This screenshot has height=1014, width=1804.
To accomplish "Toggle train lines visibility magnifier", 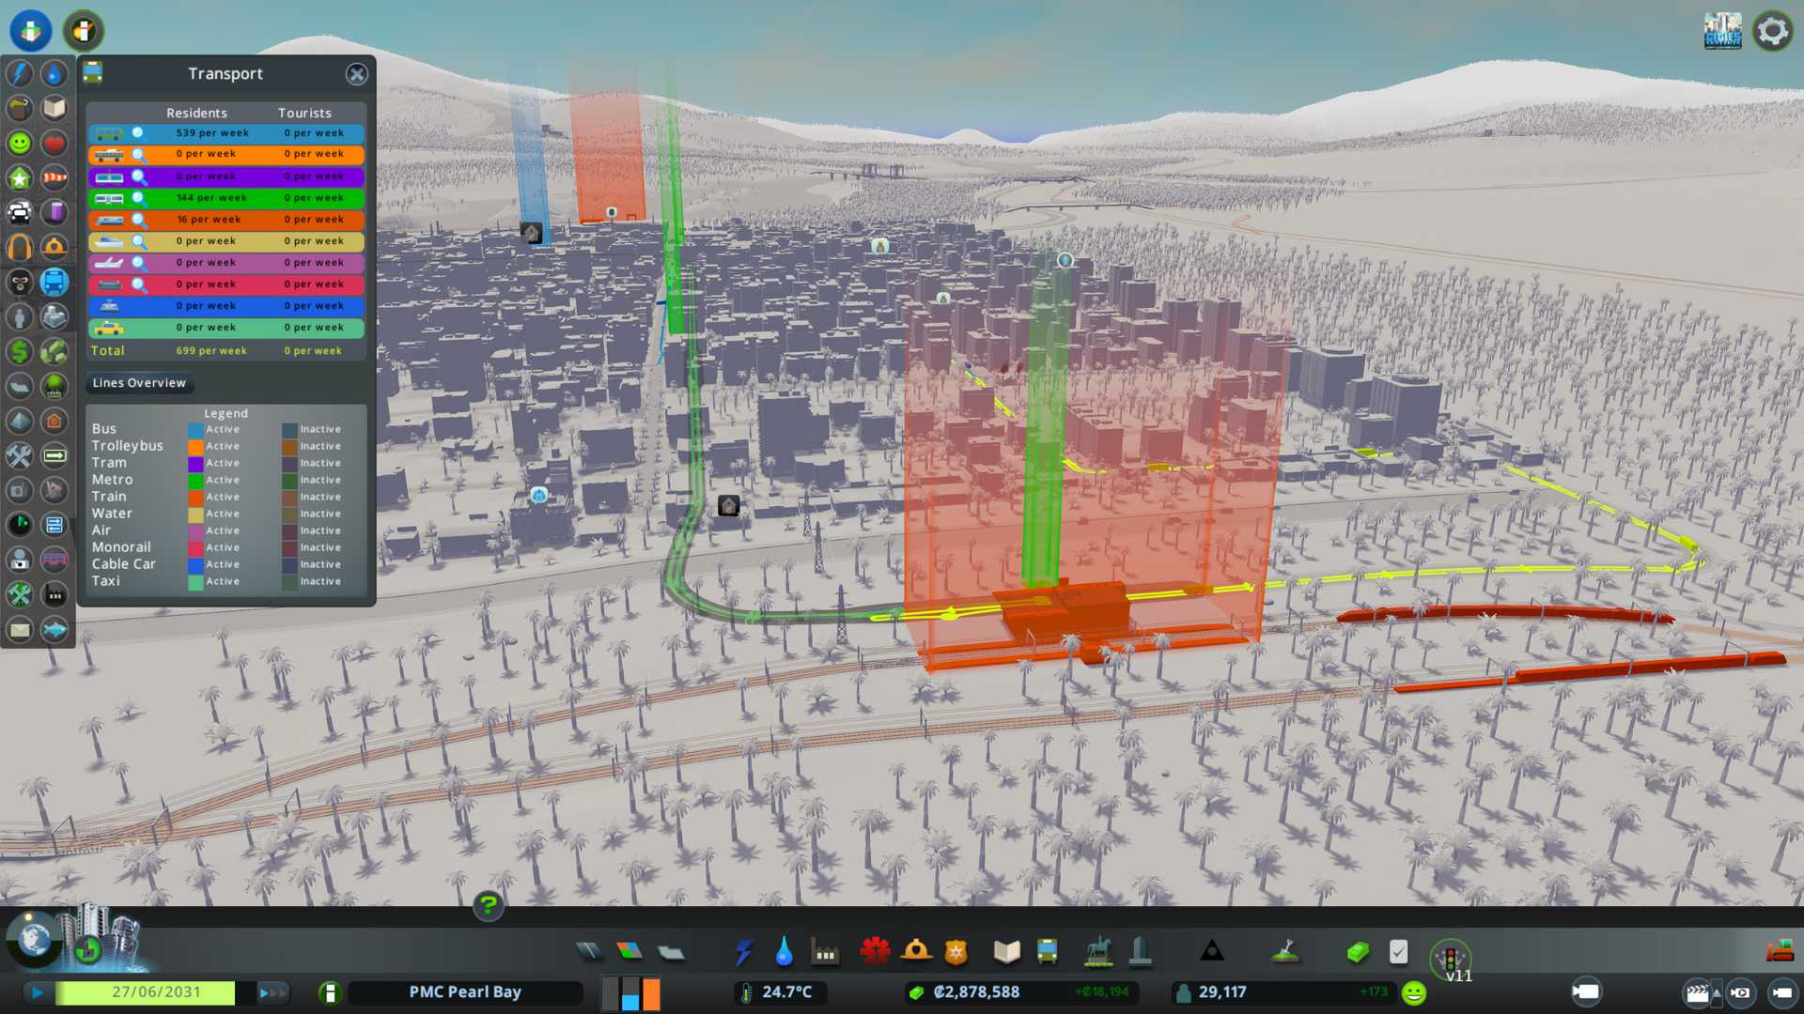I will 138,220.
